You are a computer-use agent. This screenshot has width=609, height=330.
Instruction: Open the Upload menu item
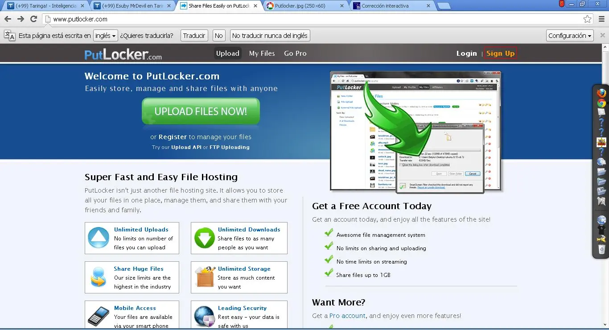(228, 54)
